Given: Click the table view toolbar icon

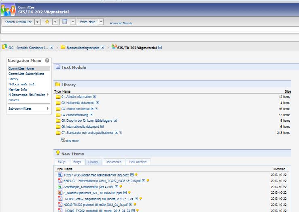Looking at the screenshot, I should tap(65, 22).
